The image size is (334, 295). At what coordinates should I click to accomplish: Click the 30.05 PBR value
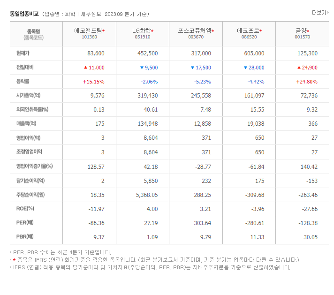311,237
